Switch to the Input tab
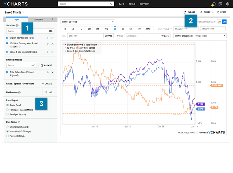Viewport: 233px width, 173px height. coord(17,19)
